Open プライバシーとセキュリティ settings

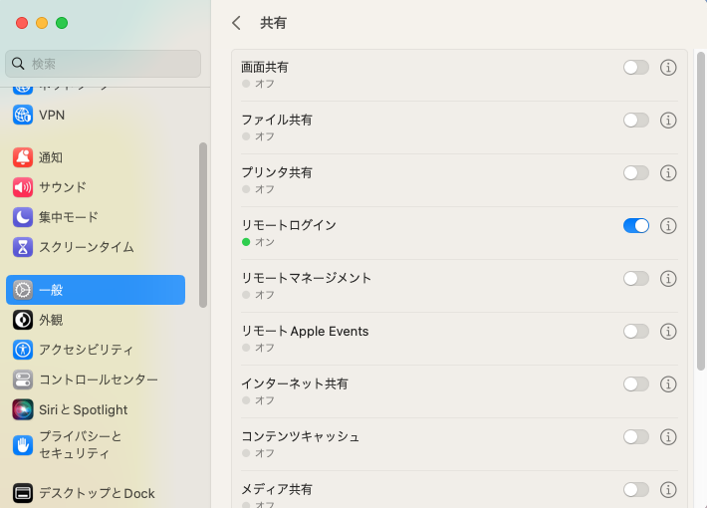pyautogui.click(x=80, y=444)
